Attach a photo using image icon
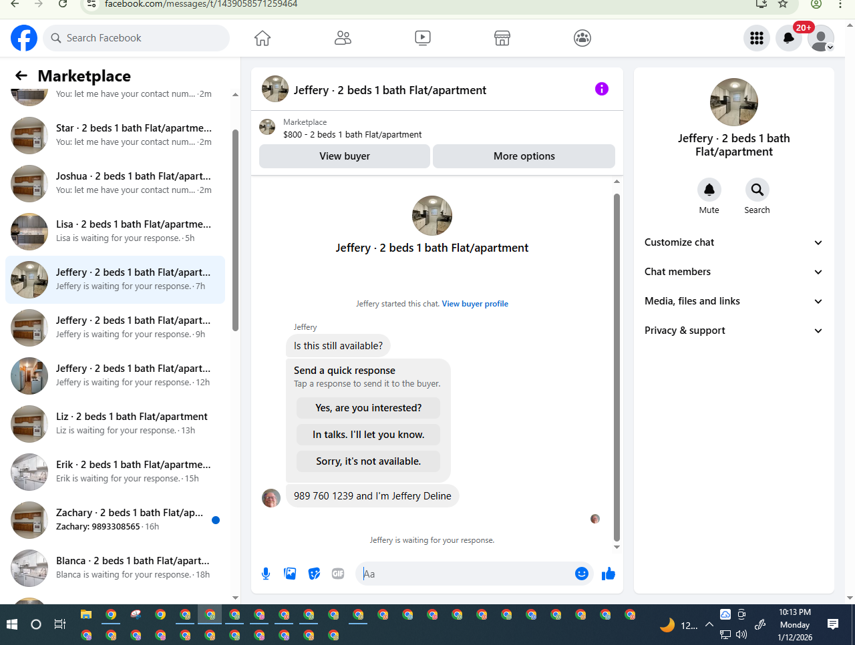The width and height of the screenshot is (855, 645). click(x=290, y=574)
